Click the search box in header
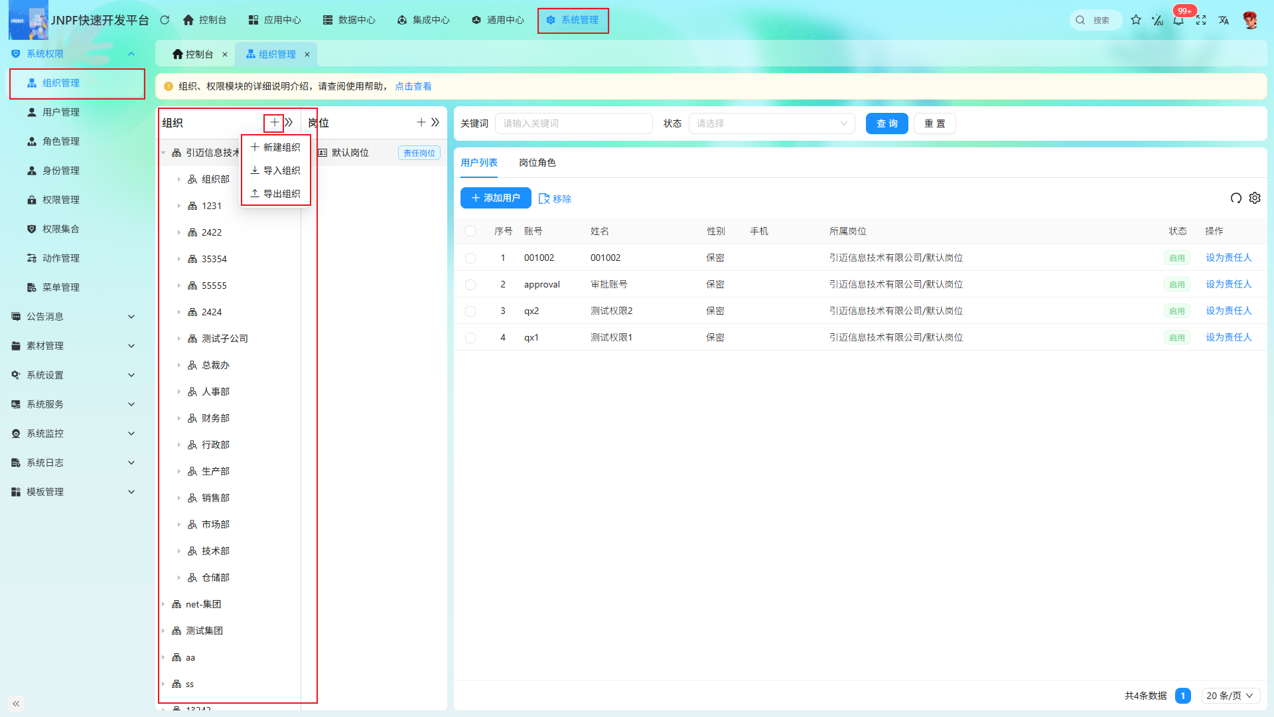Screen dimensions: 1274x717 pos(1096,20)
